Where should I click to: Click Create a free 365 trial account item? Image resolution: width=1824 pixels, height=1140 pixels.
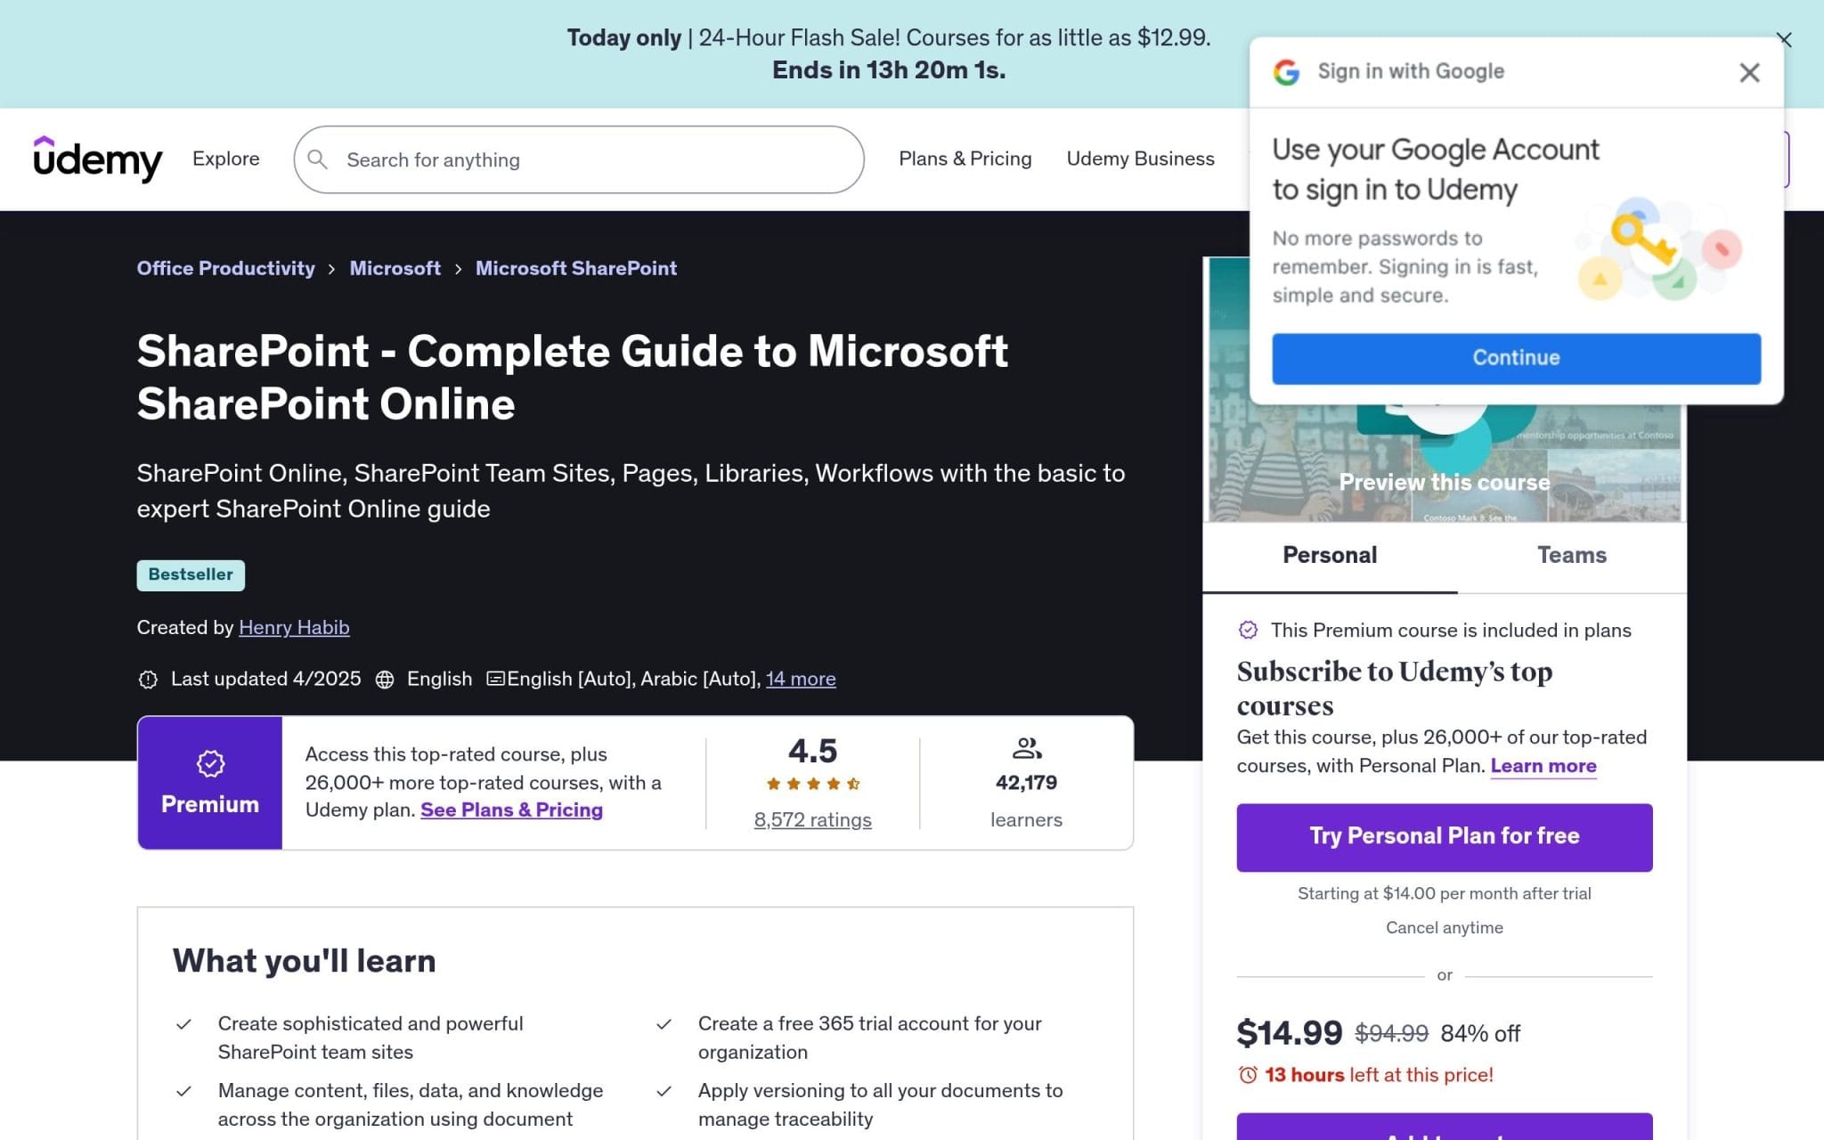tap(869, 1038)
